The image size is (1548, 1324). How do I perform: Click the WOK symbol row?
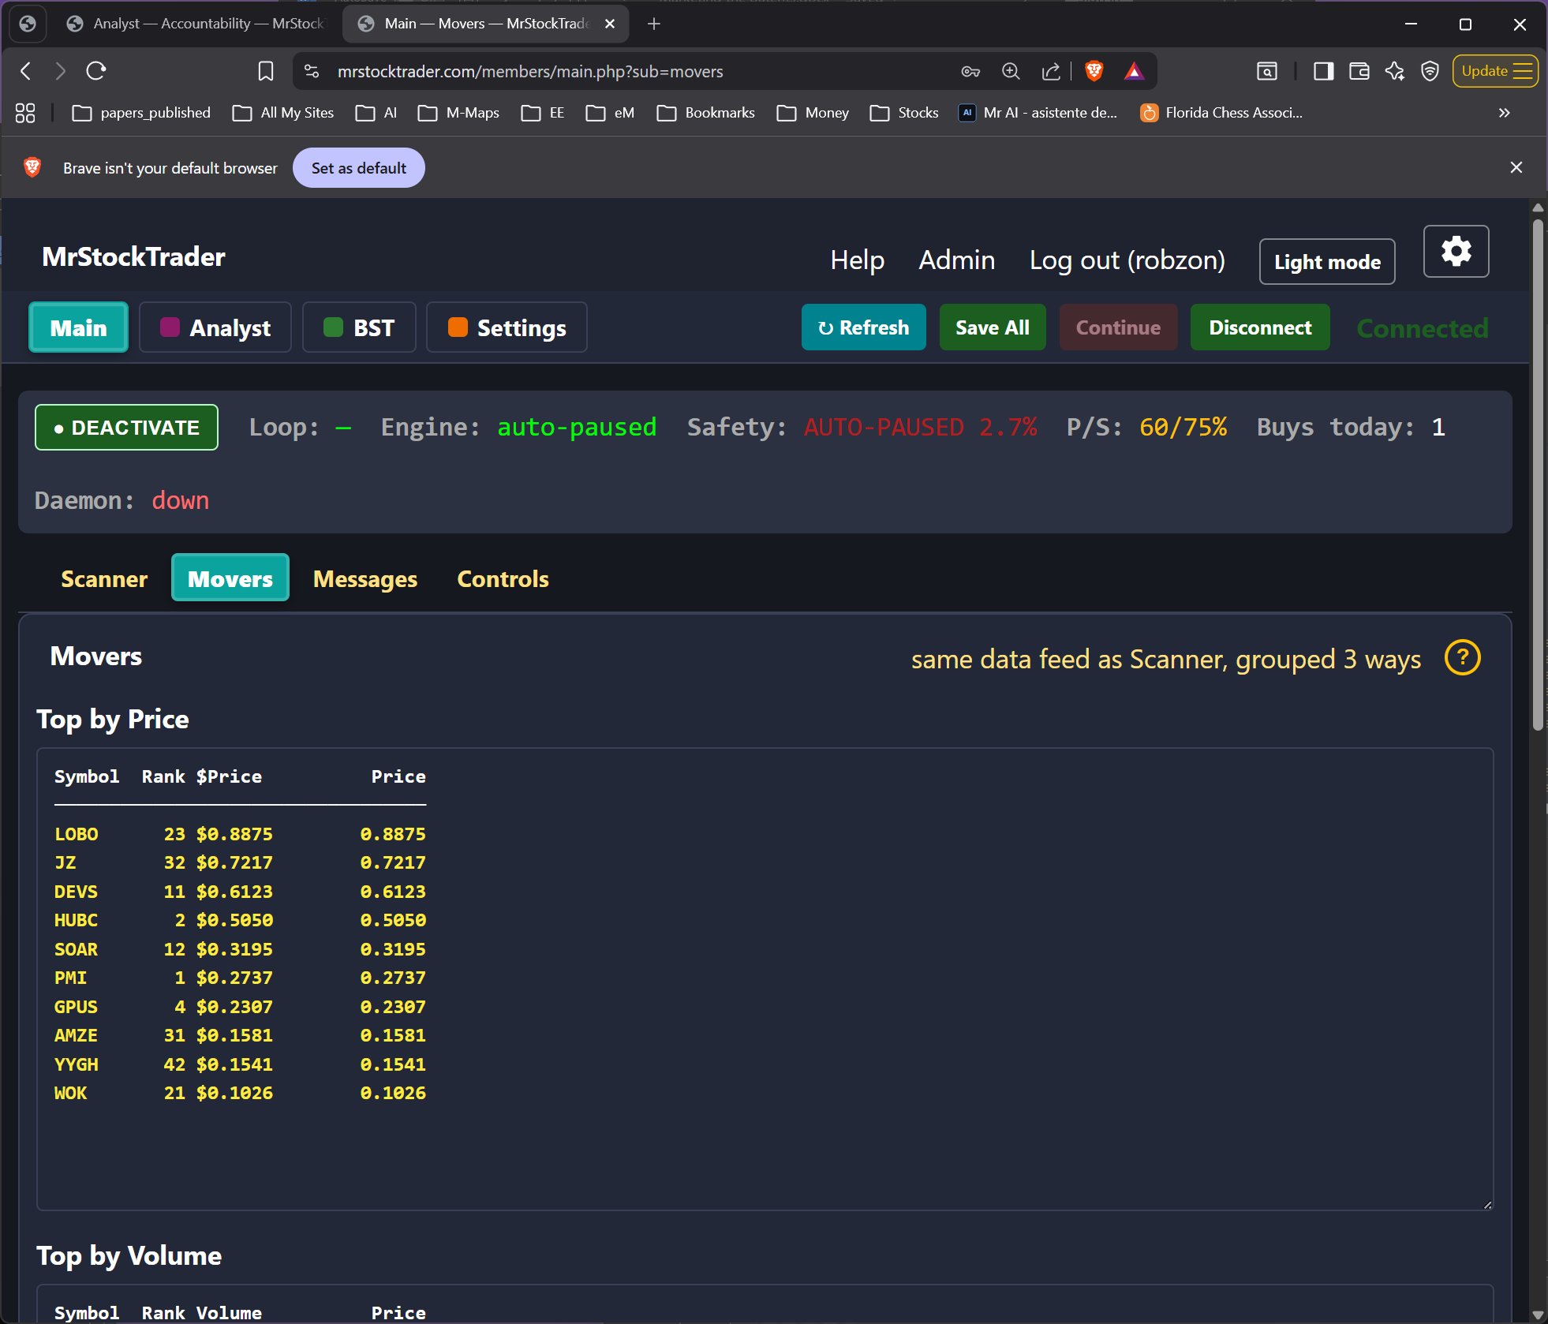(x=240, y=1093)
